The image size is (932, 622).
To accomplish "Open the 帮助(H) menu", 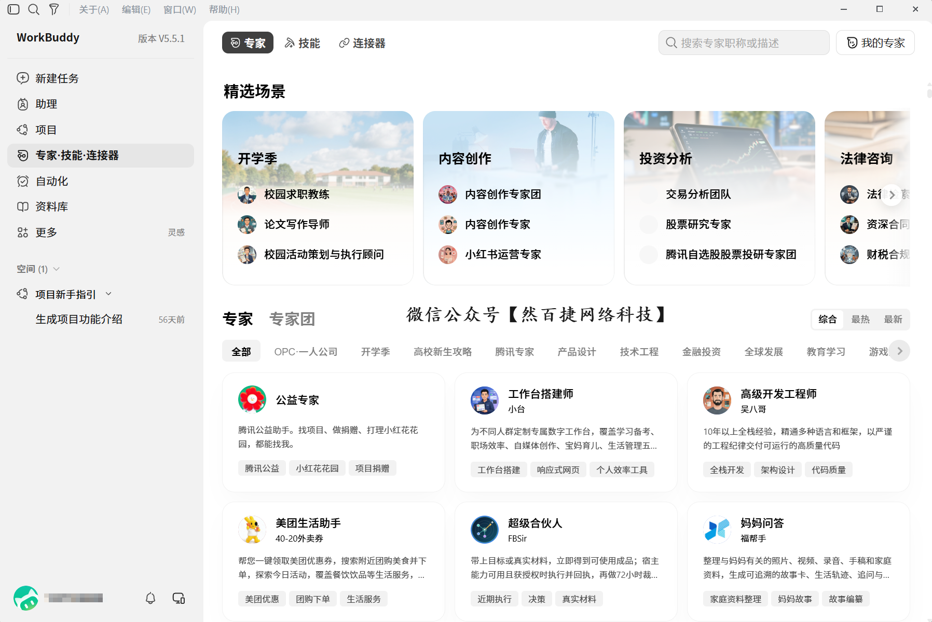I will click(x=224, y=9).
